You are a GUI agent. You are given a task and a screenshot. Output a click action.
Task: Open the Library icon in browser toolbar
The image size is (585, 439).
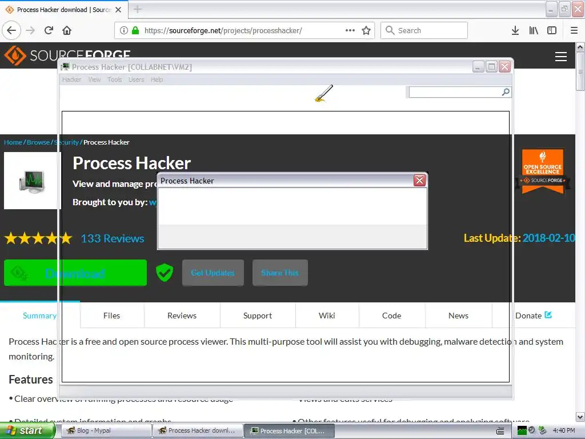point(534,30)
